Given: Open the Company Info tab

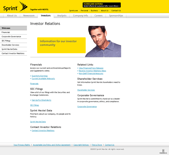Looking at the screenshot, I should [x=81, y=16].
